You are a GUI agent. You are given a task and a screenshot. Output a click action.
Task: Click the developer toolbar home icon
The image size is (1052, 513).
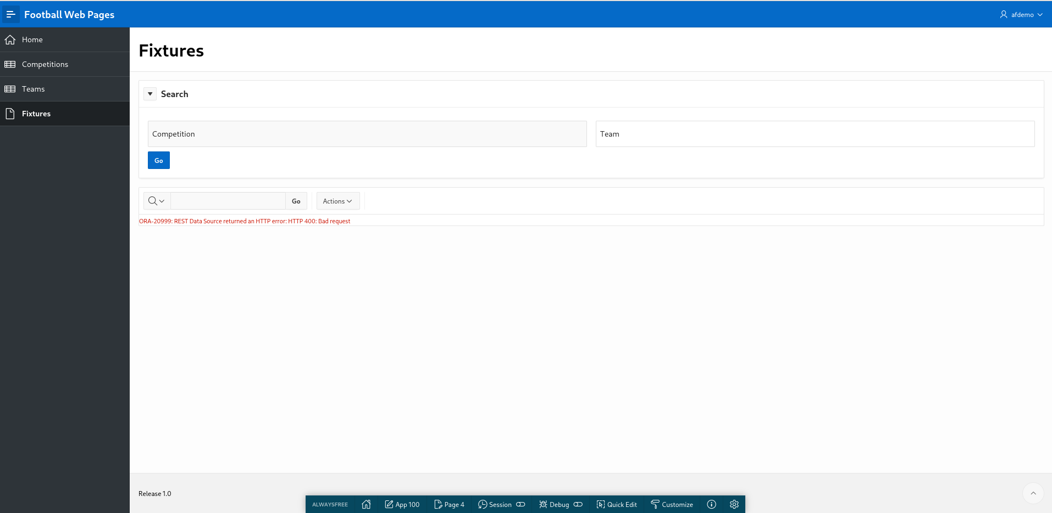pyautogui.click(x=366, y=504)
